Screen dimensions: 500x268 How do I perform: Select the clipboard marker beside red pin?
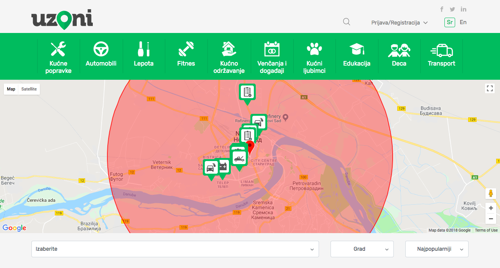coord(247,136)
